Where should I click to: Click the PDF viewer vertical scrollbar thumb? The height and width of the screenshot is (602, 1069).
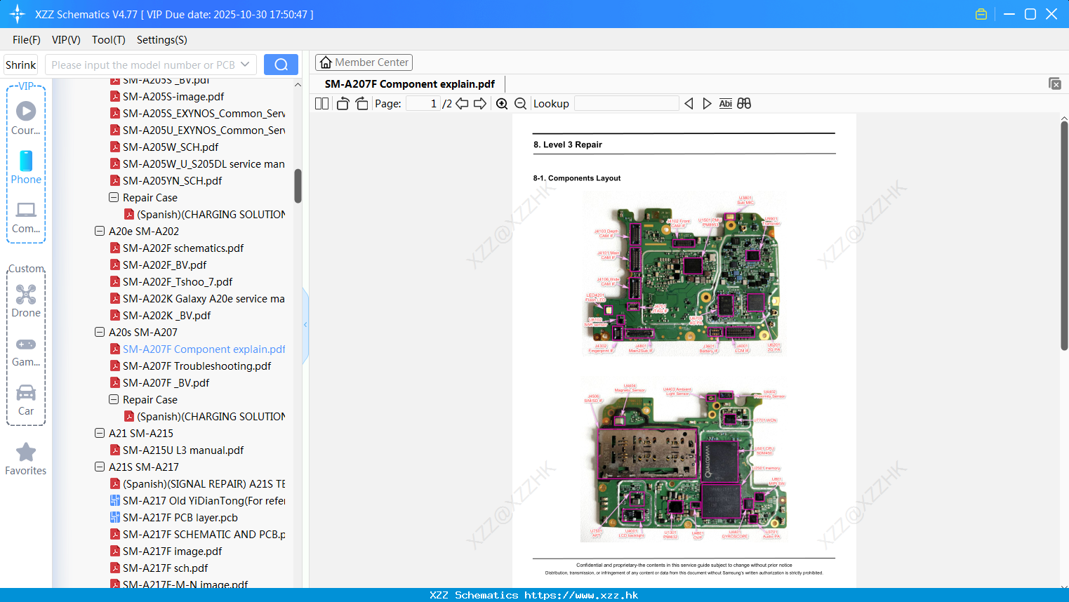[1064, 235]
